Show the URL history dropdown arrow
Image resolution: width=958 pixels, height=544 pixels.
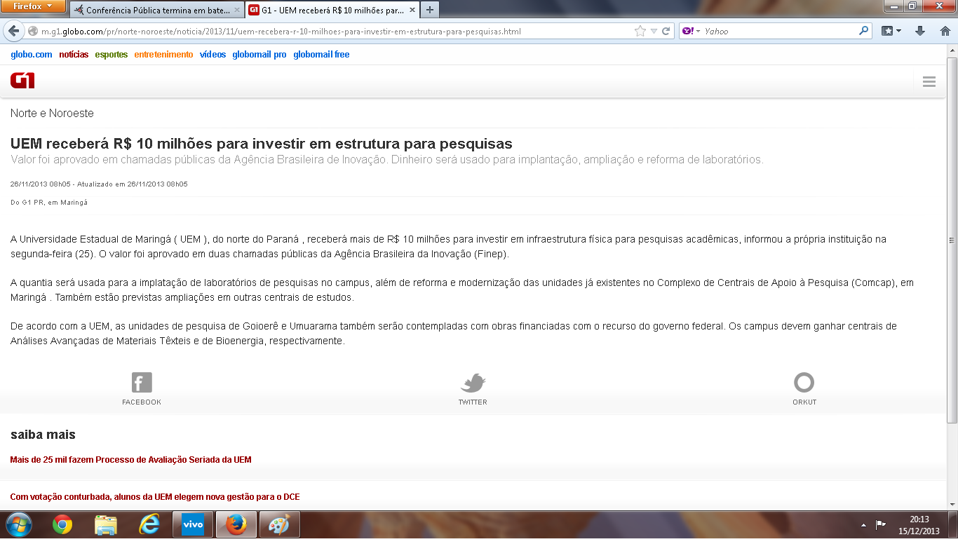pyautogui.click(x=654, y=32)
